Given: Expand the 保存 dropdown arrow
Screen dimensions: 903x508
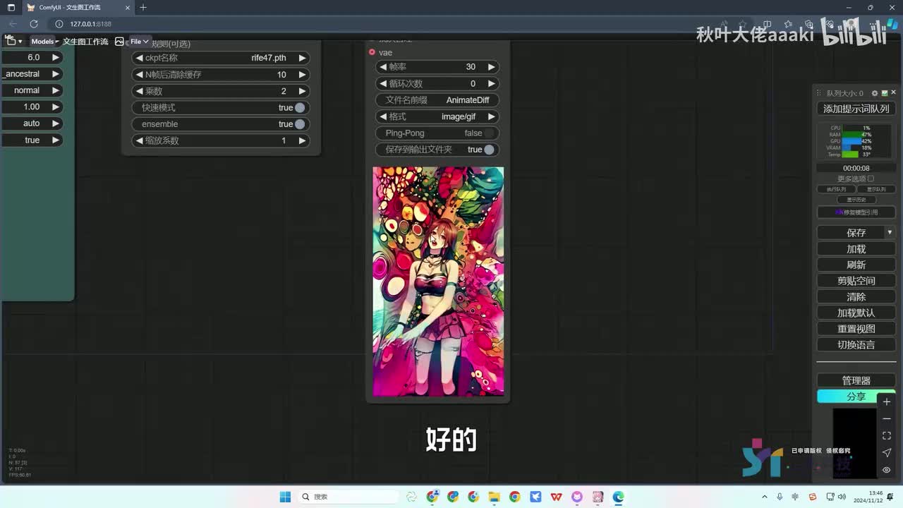Looking at the screenshot, I should coord(890,232).
